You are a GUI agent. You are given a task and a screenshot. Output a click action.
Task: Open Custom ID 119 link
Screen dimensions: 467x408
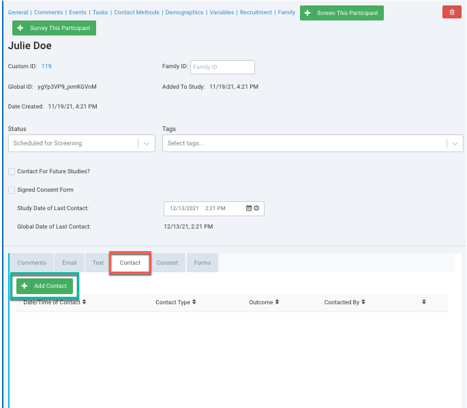[x=46, y=66]
